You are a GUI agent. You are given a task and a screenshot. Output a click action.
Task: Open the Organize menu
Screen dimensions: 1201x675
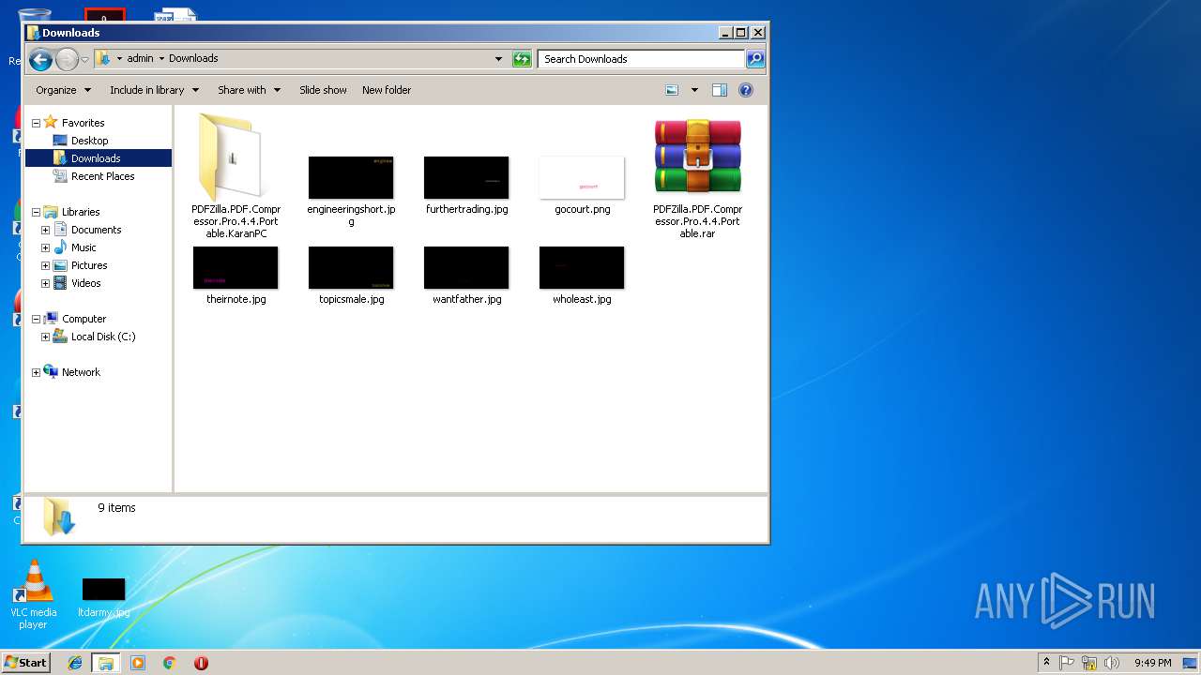tap(63, 90)
